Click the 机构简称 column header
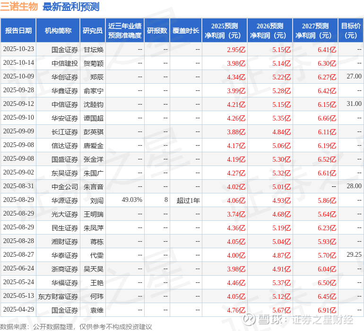 click(x=58, y=30)
